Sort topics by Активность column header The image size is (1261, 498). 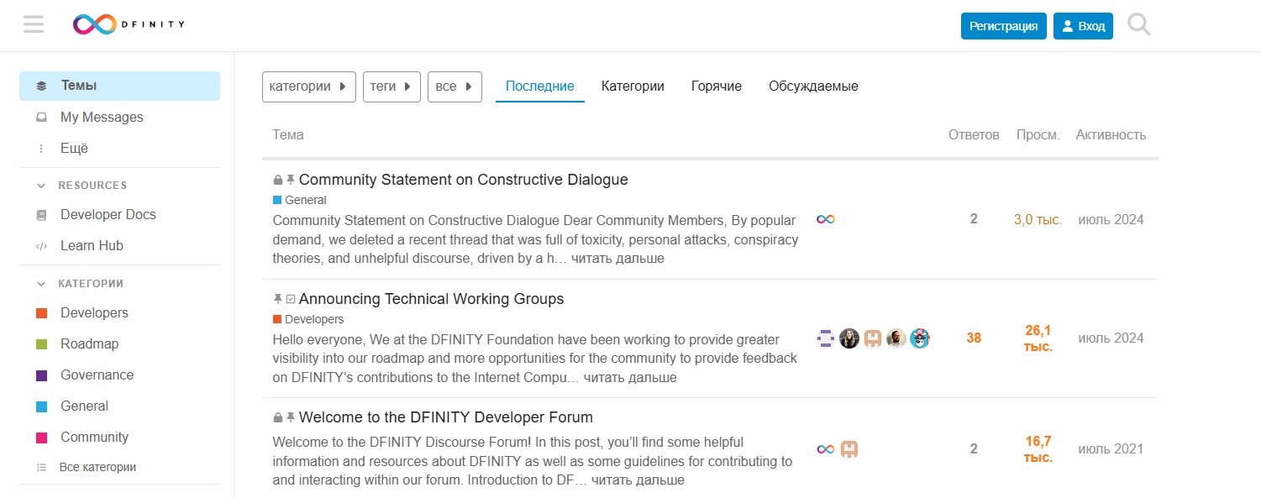click(x=1110, y=135)
